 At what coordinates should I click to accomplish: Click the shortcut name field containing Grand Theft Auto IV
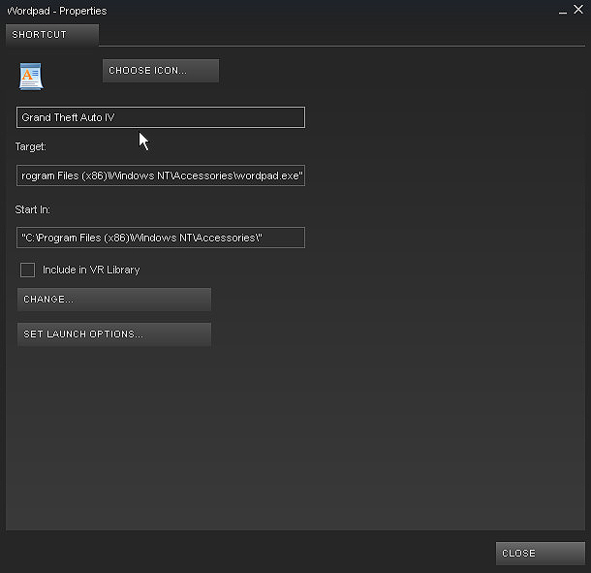(x=161, y=117)
